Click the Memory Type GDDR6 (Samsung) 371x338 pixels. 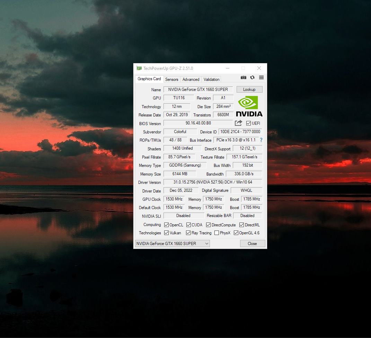point(185,165)
